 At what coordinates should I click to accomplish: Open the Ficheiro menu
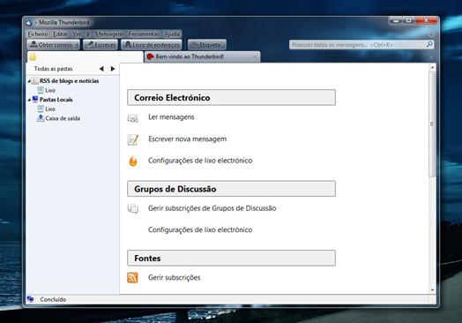(x=38, y=34)
